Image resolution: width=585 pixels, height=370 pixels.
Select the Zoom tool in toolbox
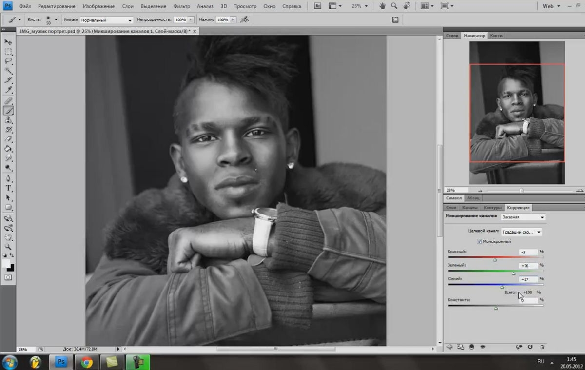[8, 247]
